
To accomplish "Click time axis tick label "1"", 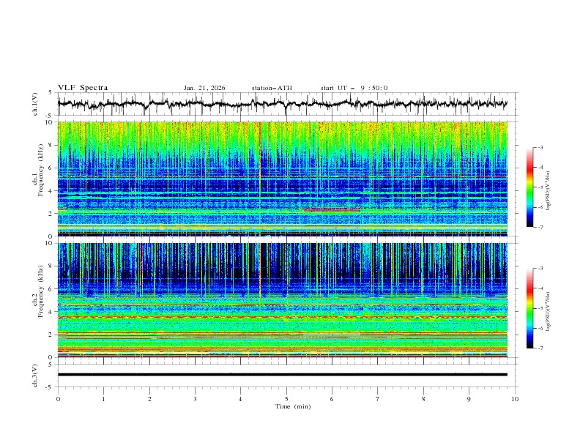I will (x=103, y=399).
